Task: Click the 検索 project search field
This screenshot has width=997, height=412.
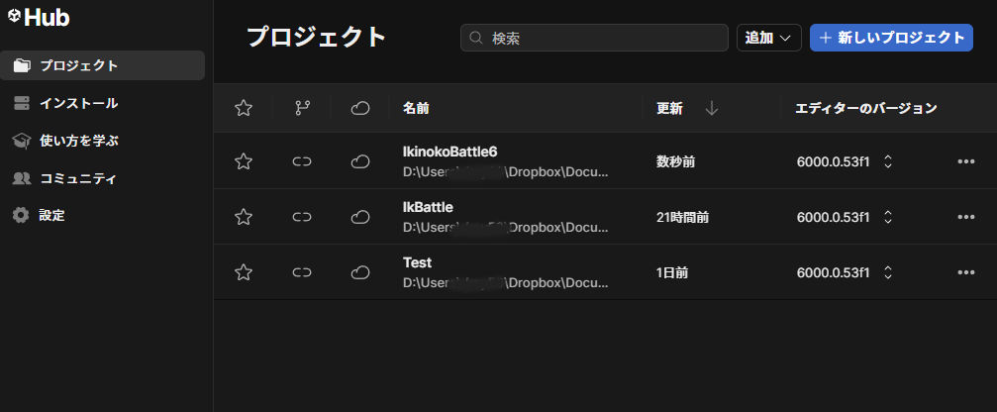Action: point(594,38)
